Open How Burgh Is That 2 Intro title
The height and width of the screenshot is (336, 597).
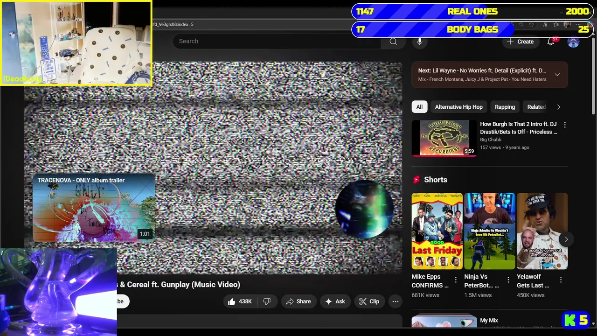(519, 128)
